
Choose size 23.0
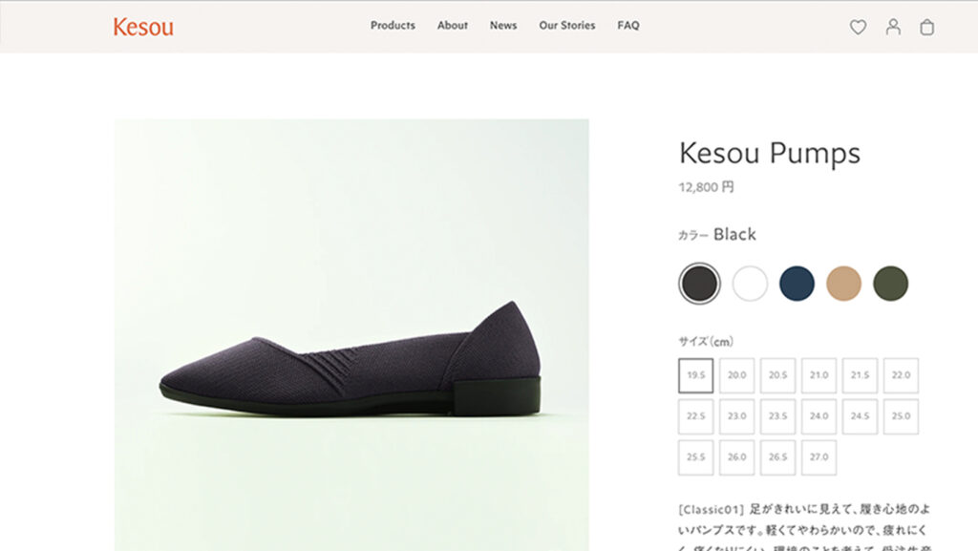pos(736,416)
